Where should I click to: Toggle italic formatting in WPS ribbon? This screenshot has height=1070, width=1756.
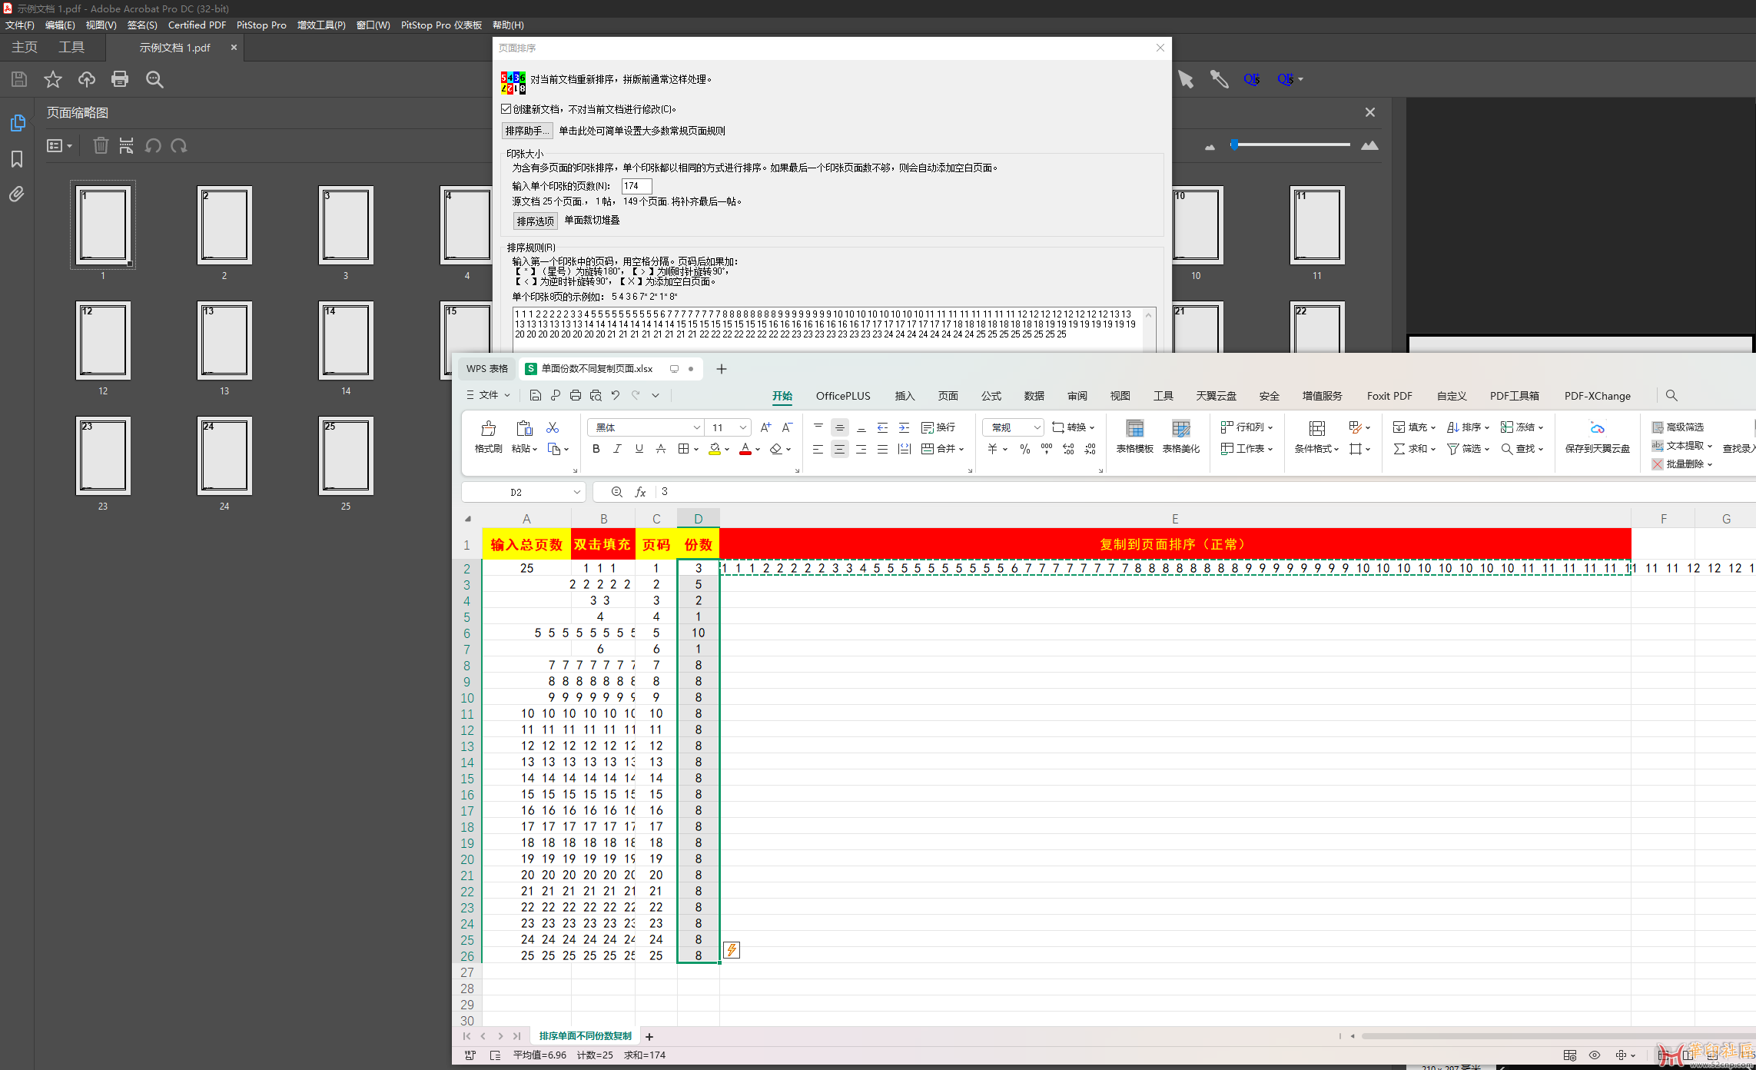point(617,449)
